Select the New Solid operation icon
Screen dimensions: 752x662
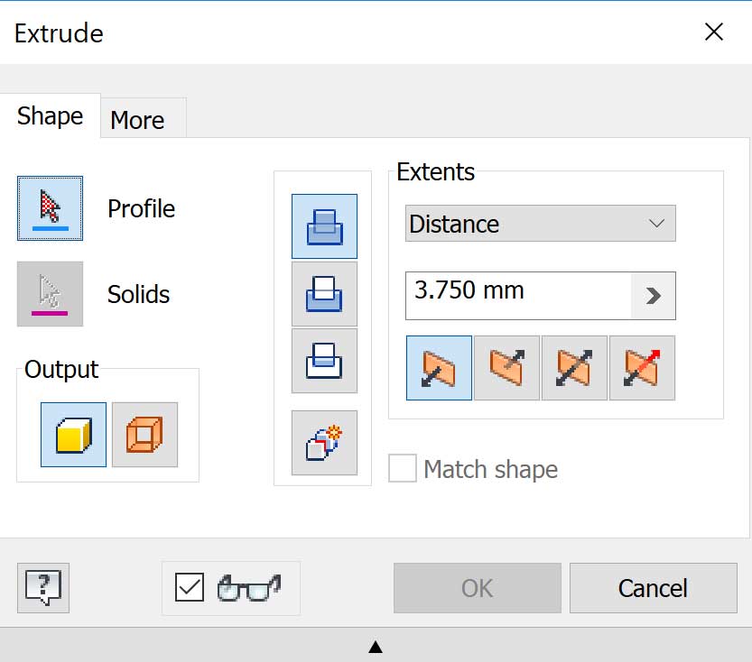[324, 443]
